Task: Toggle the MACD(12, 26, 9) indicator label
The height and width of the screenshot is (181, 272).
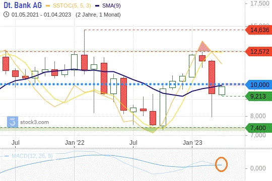Action: [32, 156]
